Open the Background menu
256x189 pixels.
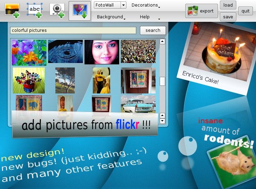click(111, 17)
